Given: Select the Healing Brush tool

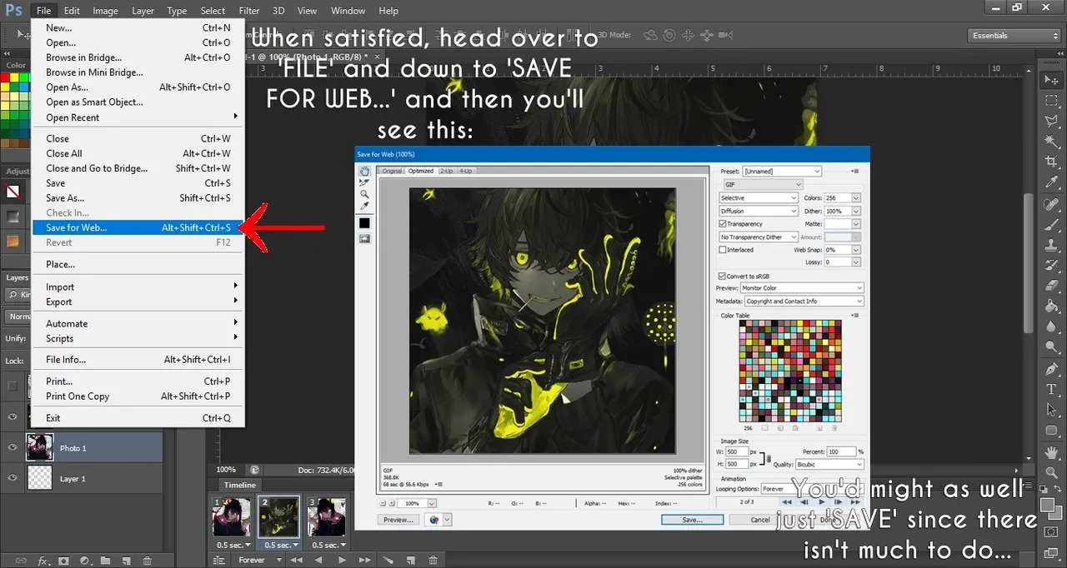Looking at the screenshot, I should tap(1051, 203).
